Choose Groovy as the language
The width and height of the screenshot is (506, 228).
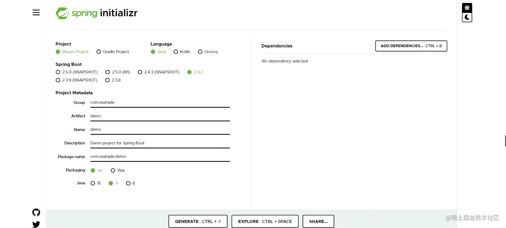tap(208, 52)
